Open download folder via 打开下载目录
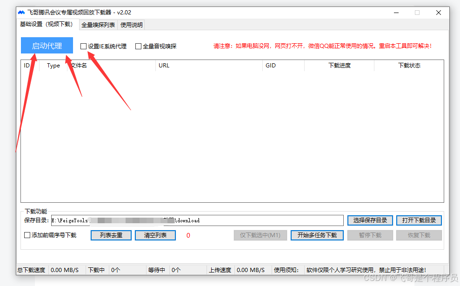 point(419,220)
